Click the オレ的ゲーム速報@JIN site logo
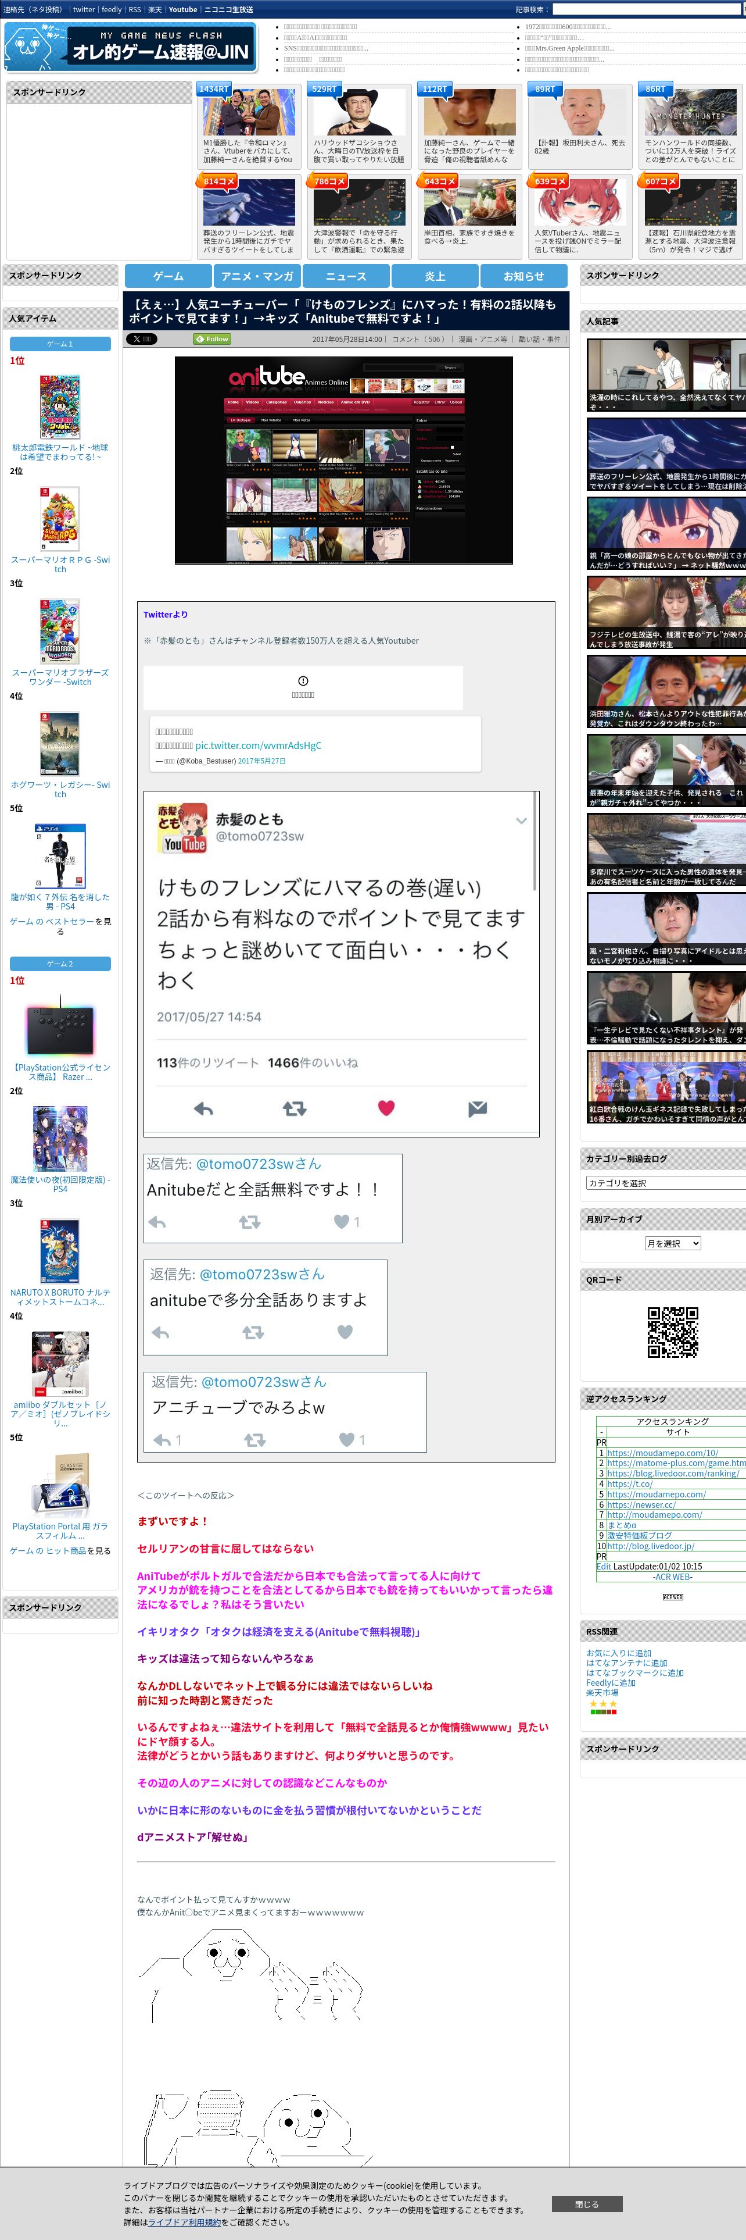 point(131,47)
